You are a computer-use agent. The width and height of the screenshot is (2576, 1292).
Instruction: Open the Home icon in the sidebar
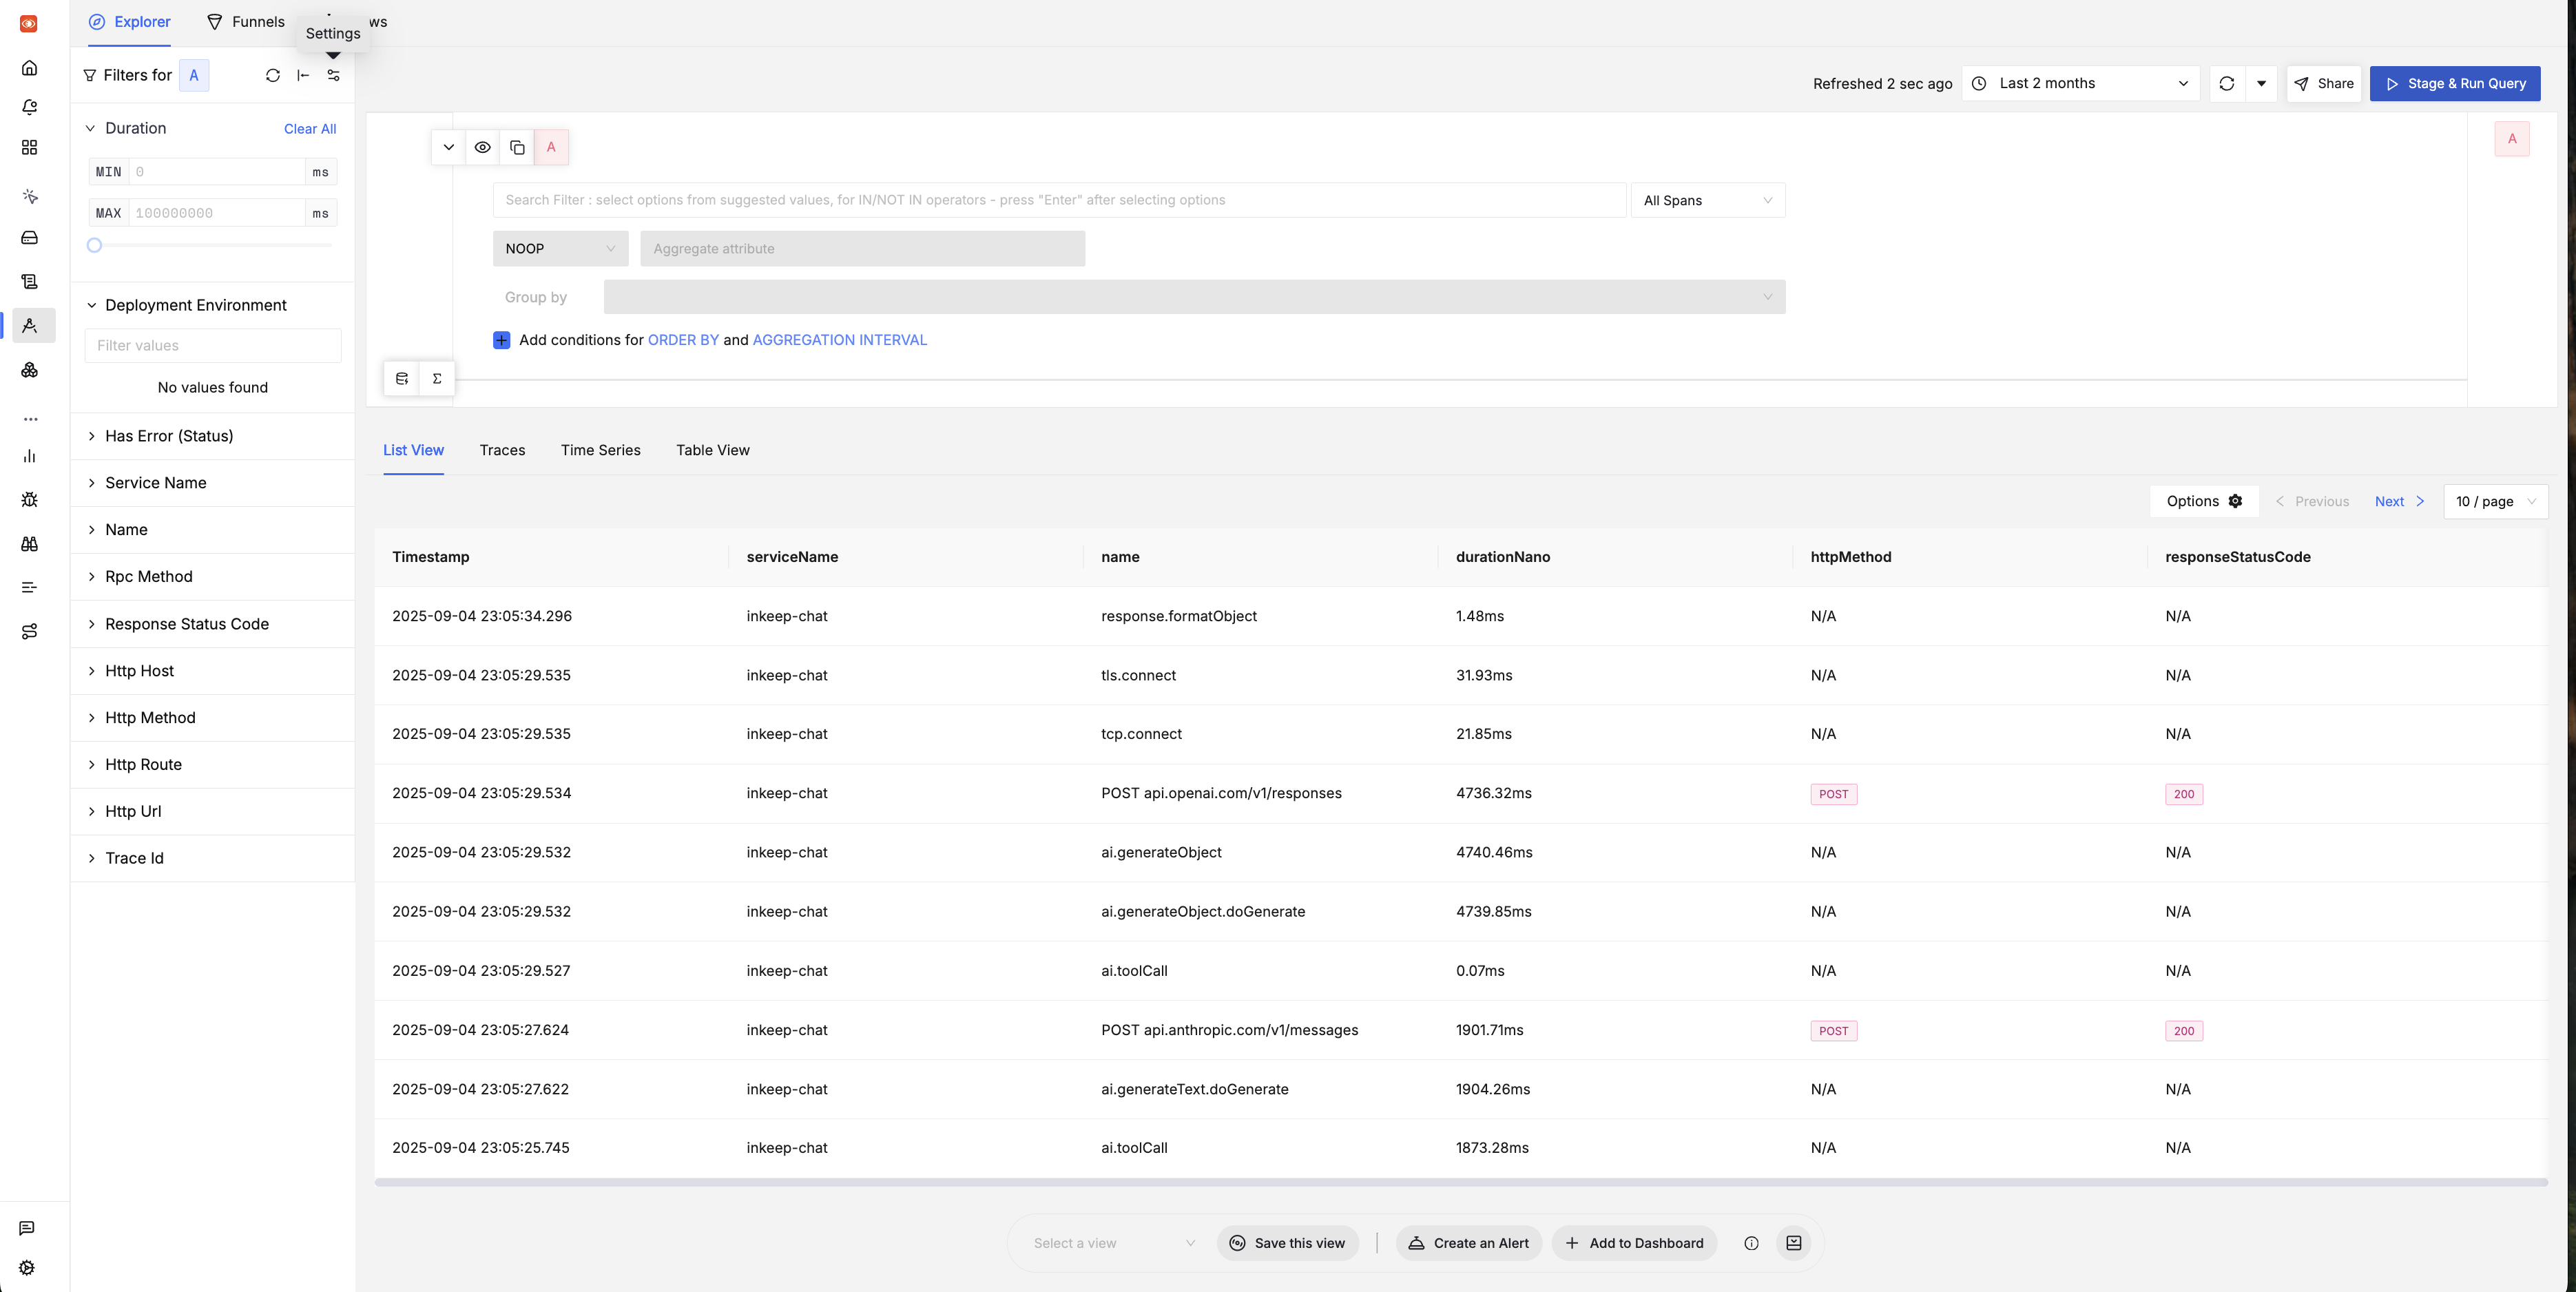click(x=29, y=68)
